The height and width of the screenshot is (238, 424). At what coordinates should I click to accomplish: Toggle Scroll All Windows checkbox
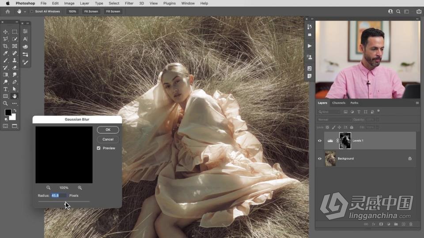[32, 11]
